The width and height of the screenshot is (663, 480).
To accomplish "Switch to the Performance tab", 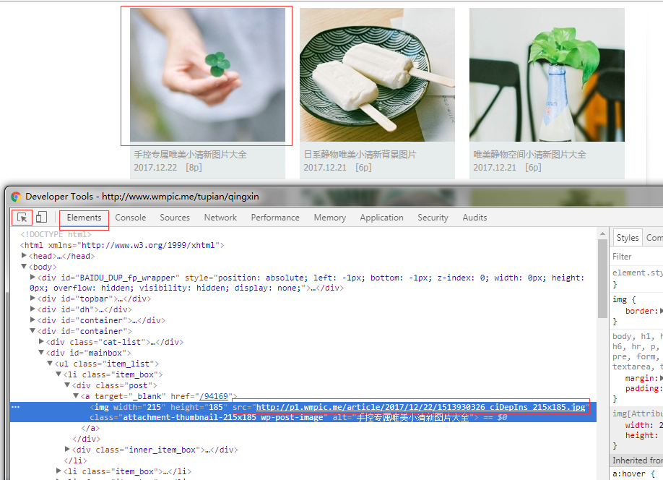I will 275,218.
